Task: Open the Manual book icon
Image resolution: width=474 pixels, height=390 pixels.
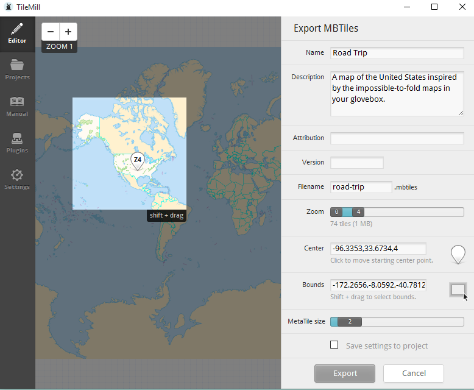Action: coord(17,106)
